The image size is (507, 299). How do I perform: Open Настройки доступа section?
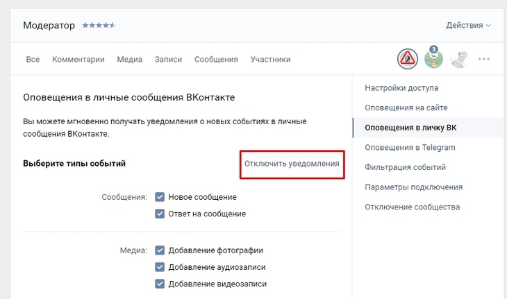coord(401,88)
